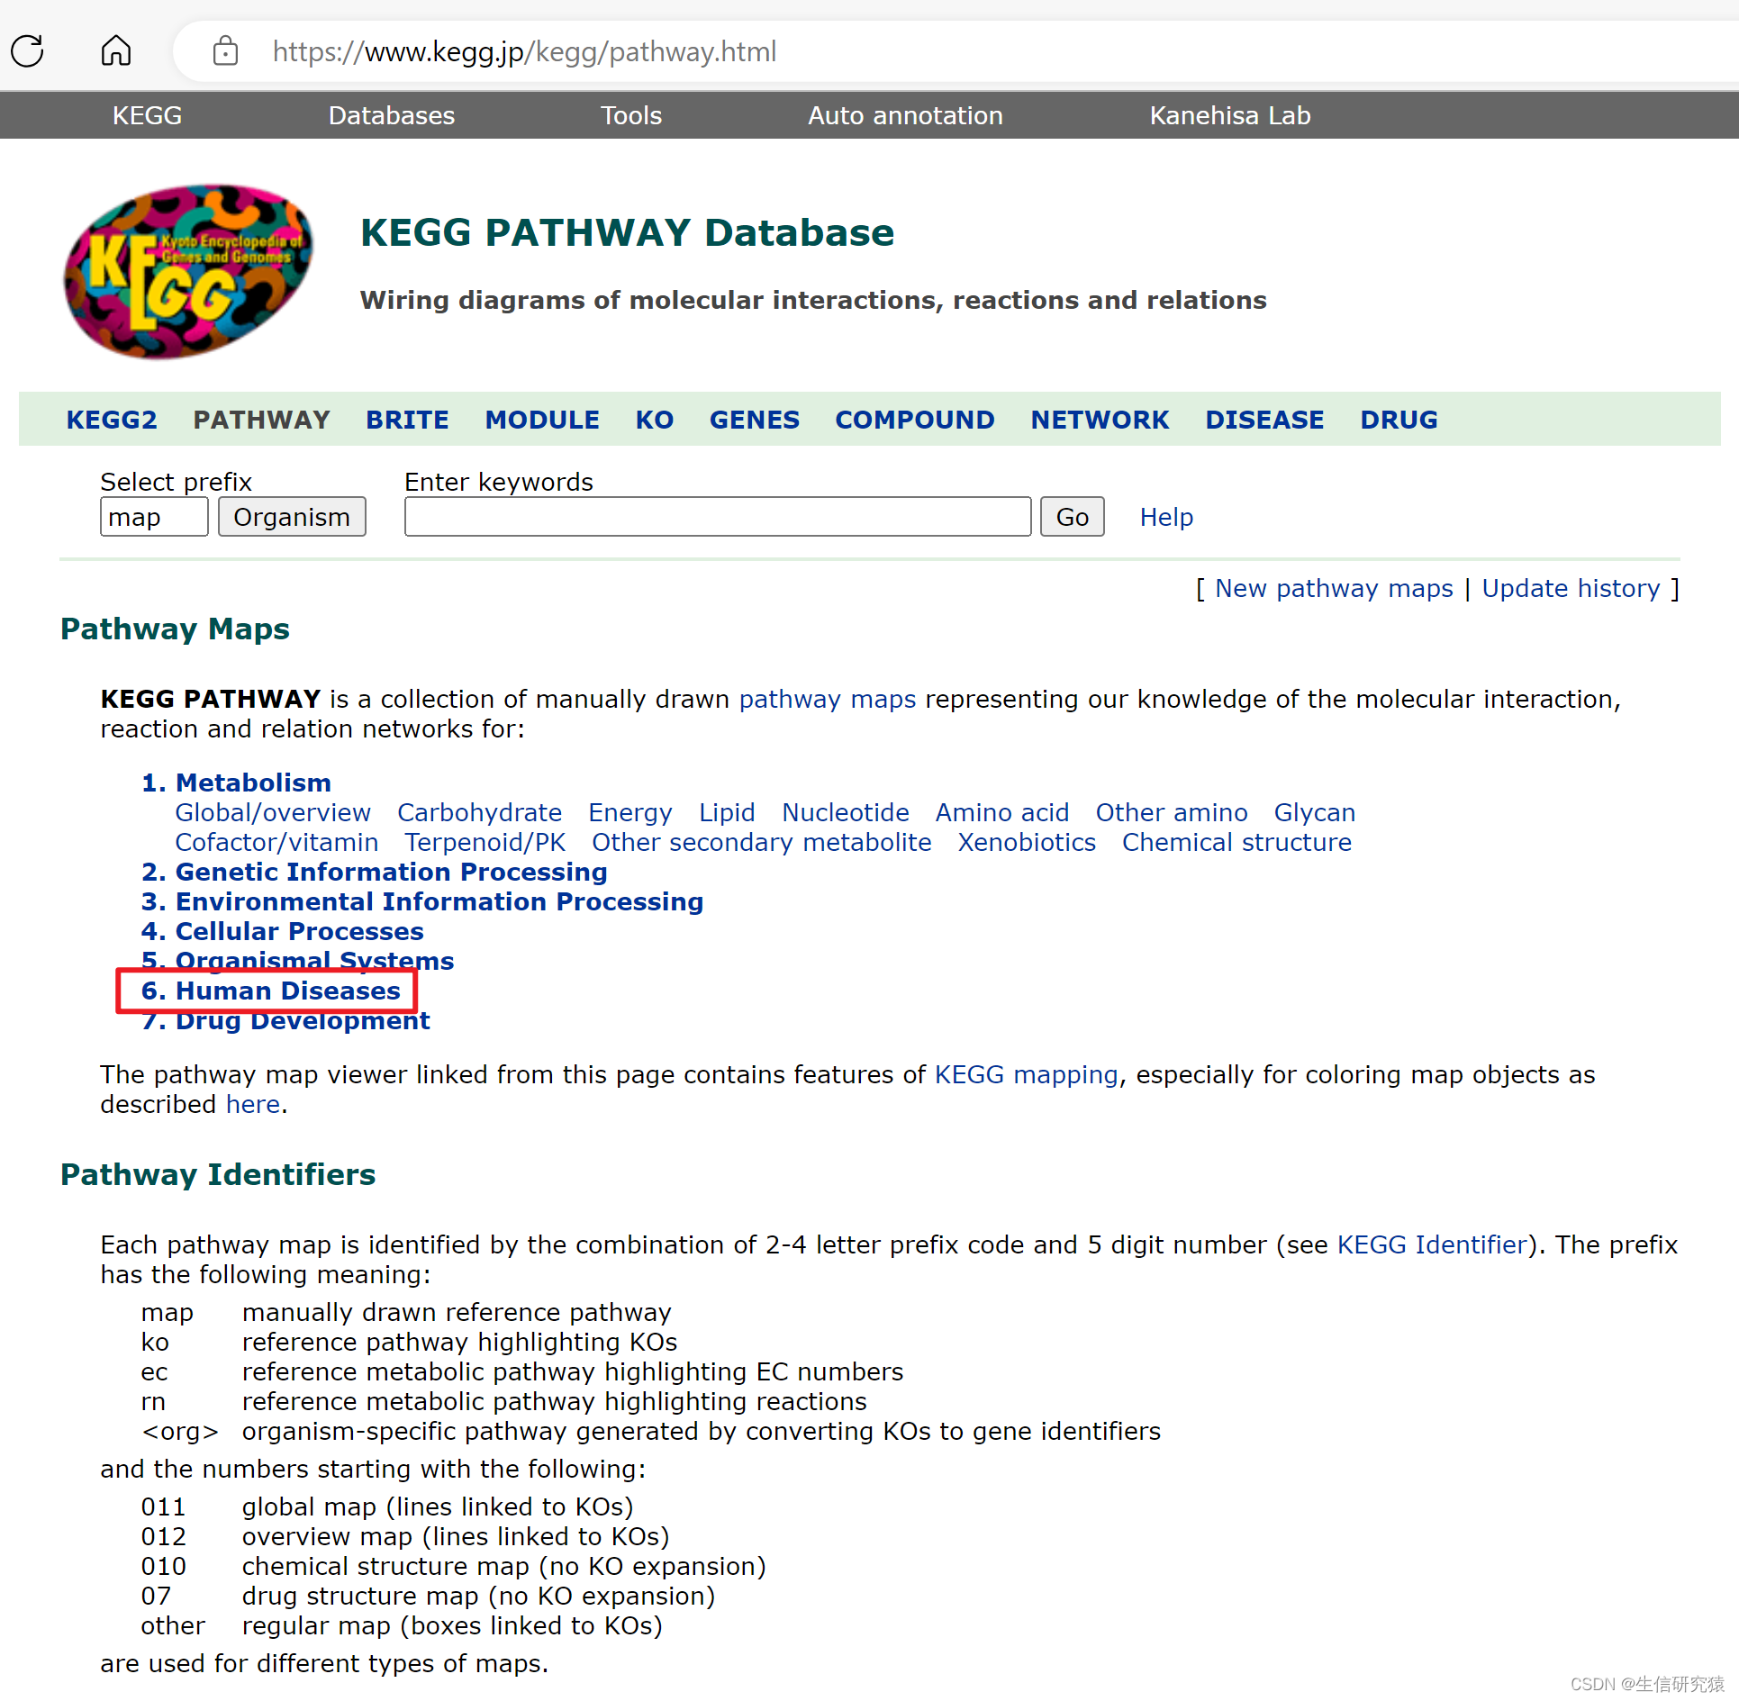Open the DISEASE database tab
The height and width of the screenshot is (1701, 1739).
click(1263, 420)
